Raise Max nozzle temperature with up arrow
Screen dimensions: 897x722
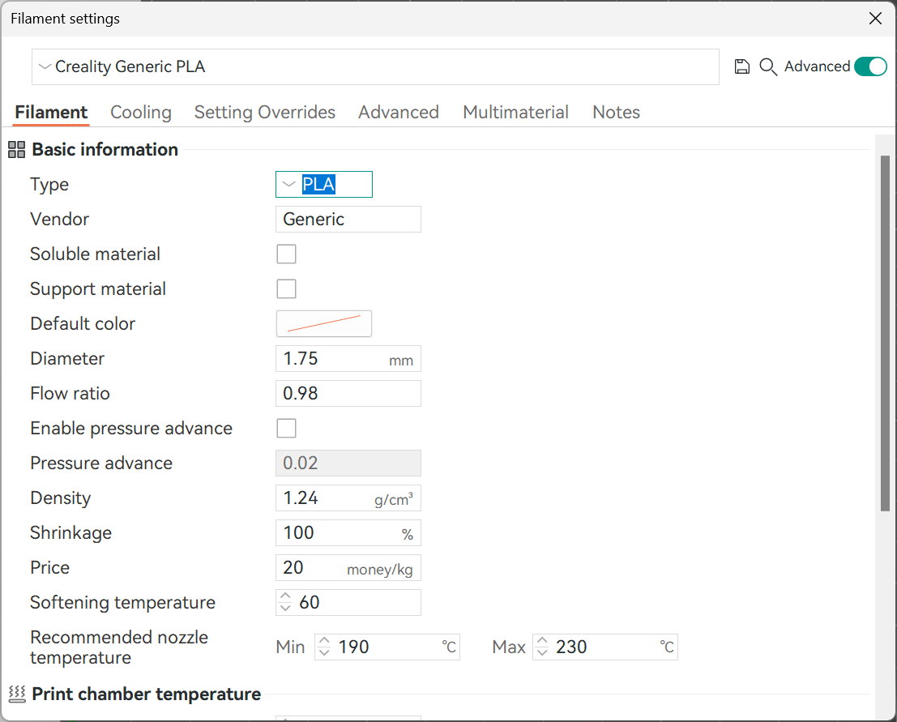point(542,641)
